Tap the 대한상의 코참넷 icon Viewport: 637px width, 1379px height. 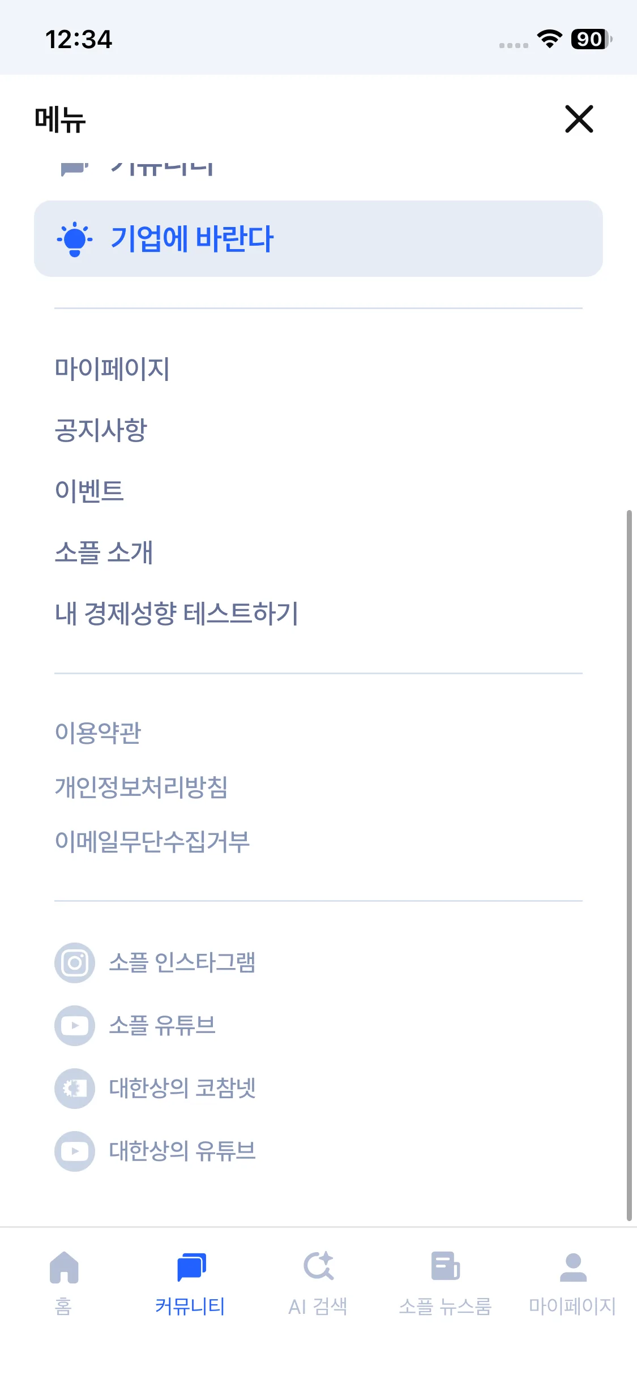pyautogui.click(x=75, y=1088)
